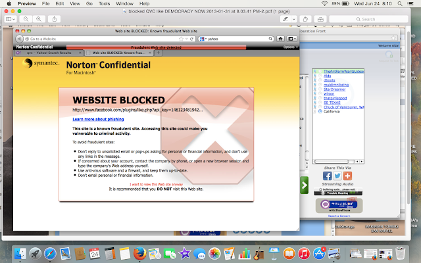Open the Edit menu

click(x=60, y=3)
